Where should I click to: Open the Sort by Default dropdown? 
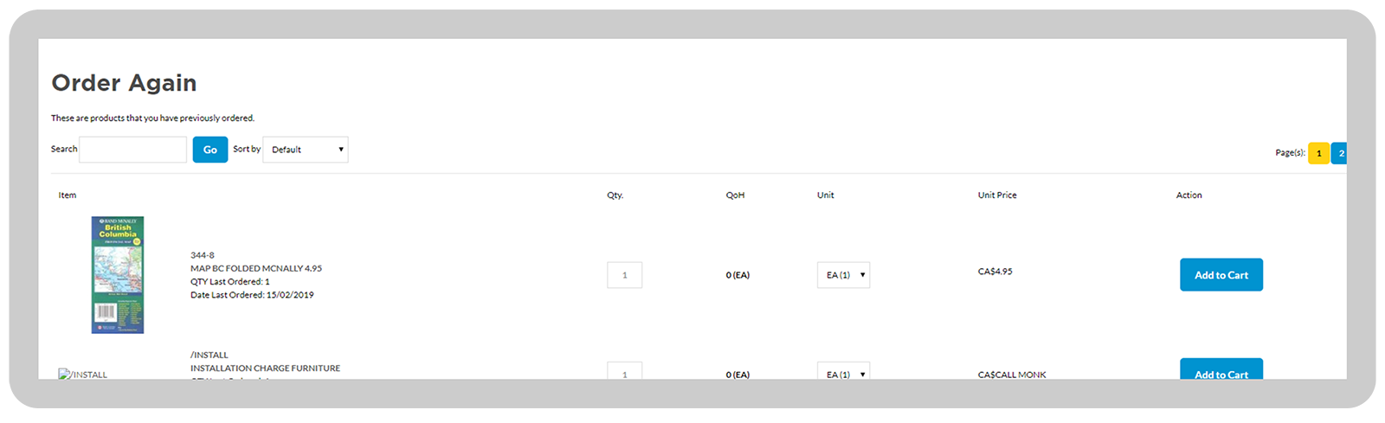pyautogui.click(x=306, y=150)
